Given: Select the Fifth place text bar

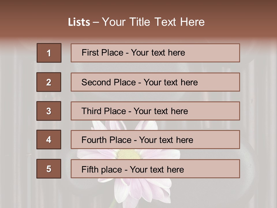Looking at the screenshot, I should tap(155, 169).
